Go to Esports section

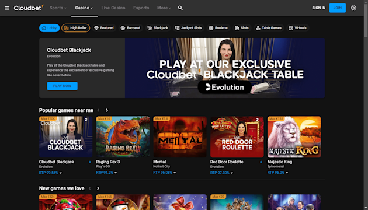(x=141, y=8)
